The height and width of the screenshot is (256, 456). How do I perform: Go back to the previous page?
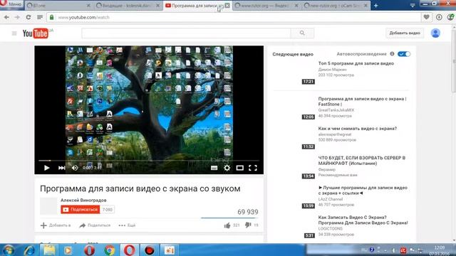[6, 17]
